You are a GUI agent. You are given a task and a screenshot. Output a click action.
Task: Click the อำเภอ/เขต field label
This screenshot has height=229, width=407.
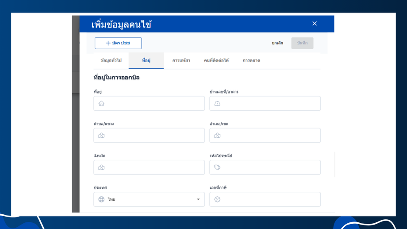pos(219,124)
